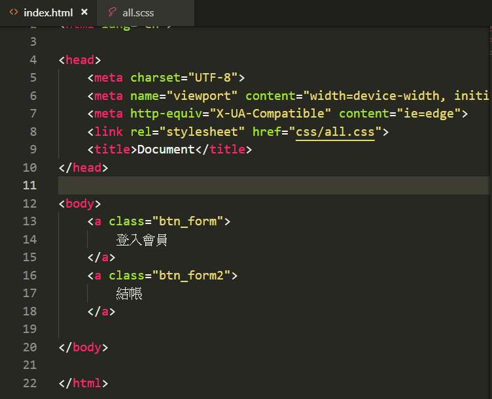
Task: Click the 登入會員 text
Action: pos(142,240)
